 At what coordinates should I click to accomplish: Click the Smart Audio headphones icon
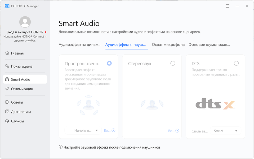(x=7, y=79)
